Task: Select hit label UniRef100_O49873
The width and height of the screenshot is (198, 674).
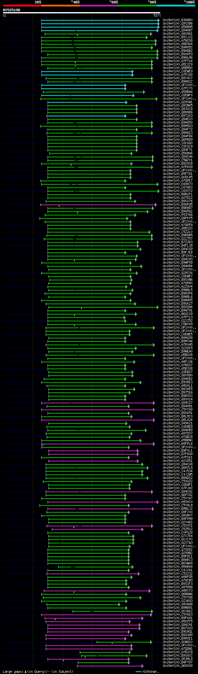Action: (178, 184)
